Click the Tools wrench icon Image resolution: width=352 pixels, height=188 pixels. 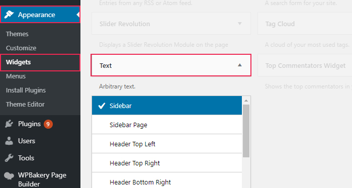pyautogui.click(x=9, y=158)
